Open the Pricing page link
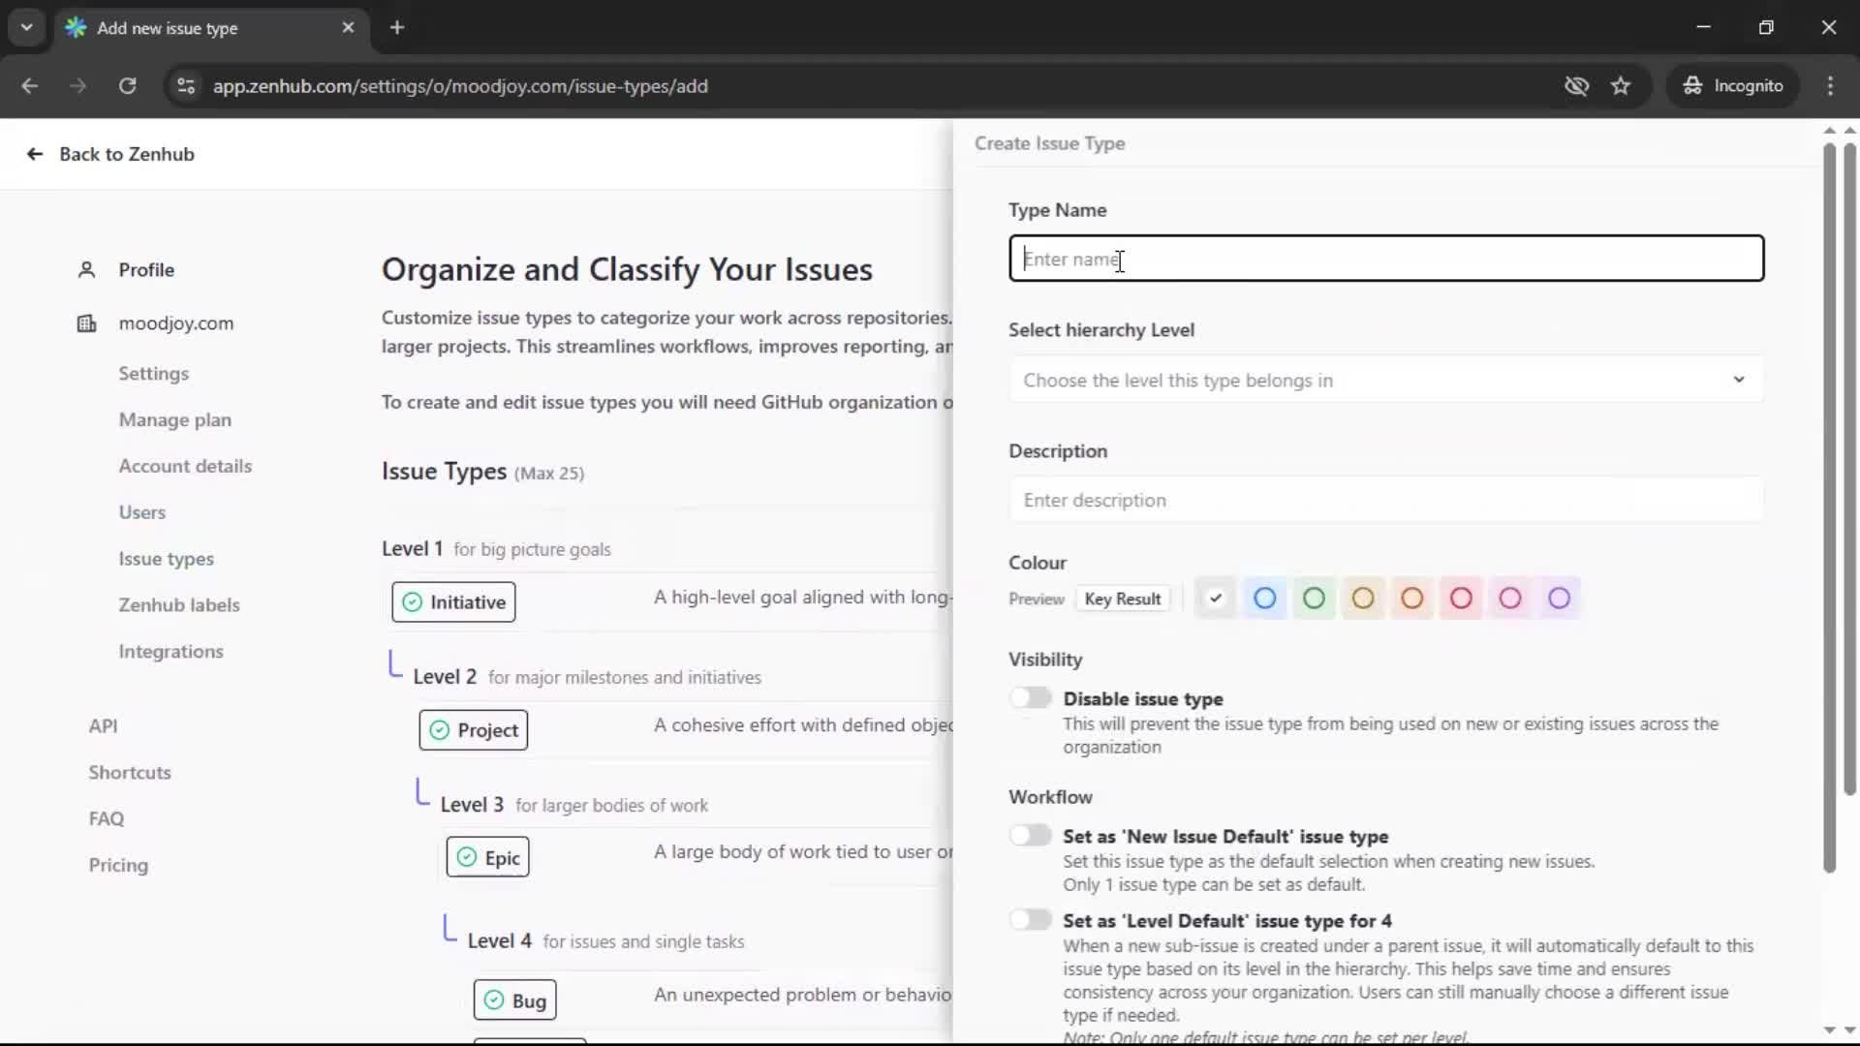The height and width of the screenshot is (1046, 1860). pos(117,865)
